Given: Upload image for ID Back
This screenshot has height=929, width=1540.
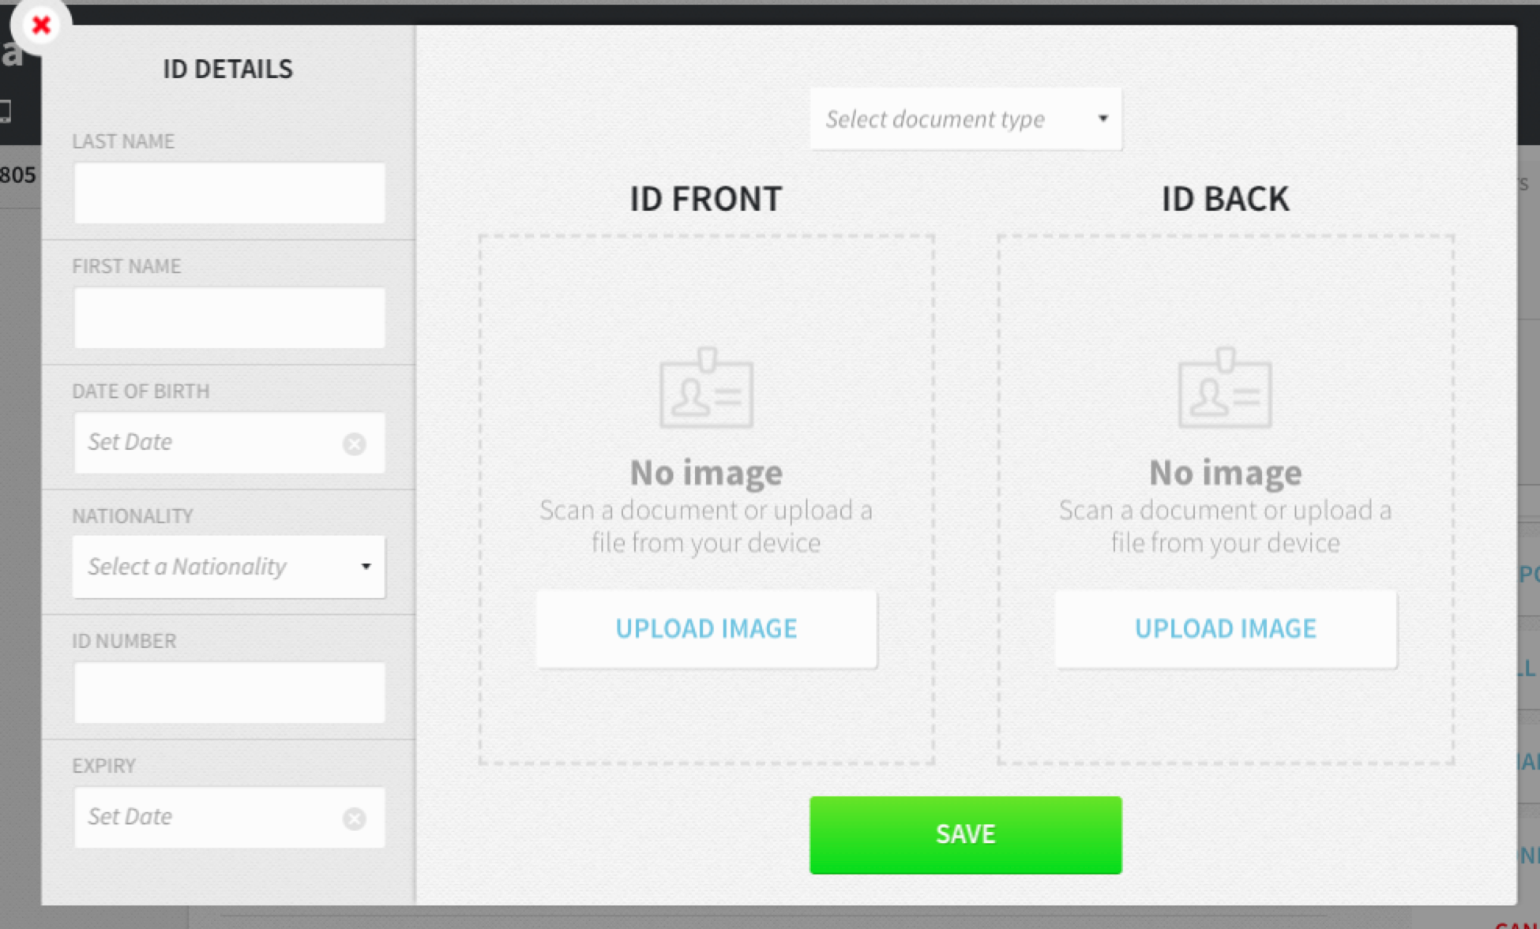Looking at the screenshot, I should click(x=1225, y=628).
